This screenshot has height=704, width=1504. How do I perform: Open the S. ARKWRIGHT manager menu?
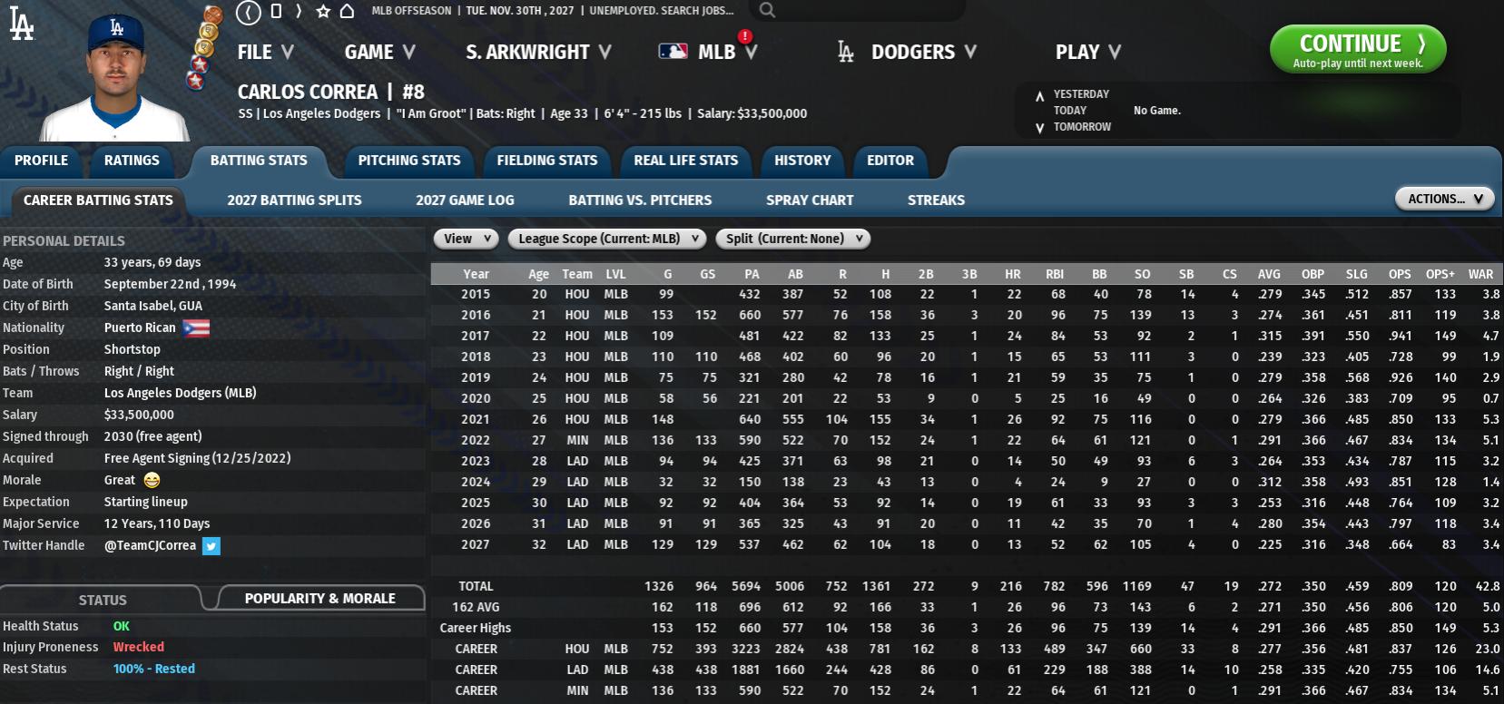pyautogui.click(x=538, y=52)
